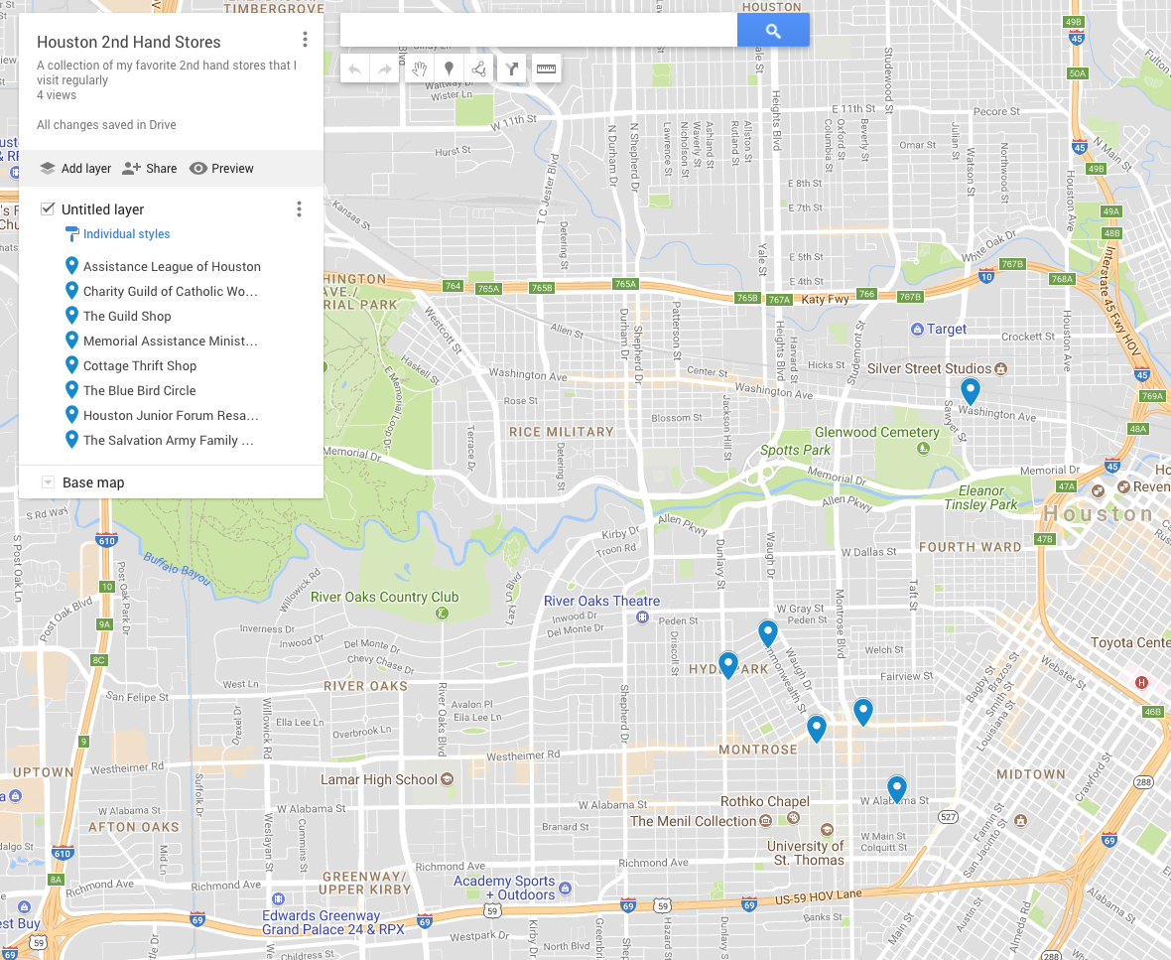This screenshot has height=960, width=1171.
Task: Click The Menil Collection marker
Action: point(765,821)
